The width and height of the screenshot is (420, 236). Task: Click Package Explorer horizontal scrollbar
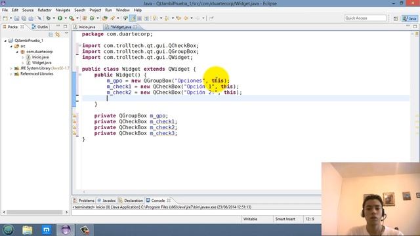pyautogui.click(x=35, y=212)
